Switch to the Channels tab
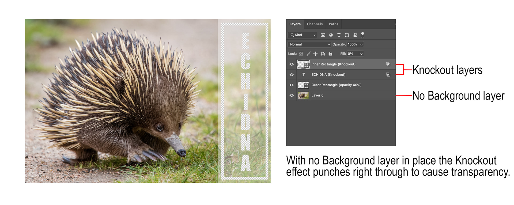The height and width of the screenshot is (205, 514). coord(315,24)
